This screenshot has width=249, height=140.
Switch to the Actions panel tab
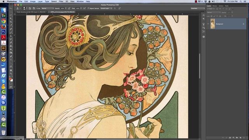(221, 6)
